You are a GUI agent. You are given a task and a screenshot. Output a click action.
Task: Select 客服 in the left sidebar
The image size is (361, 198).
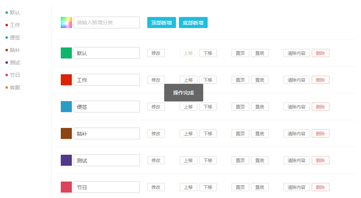point(13,88)
